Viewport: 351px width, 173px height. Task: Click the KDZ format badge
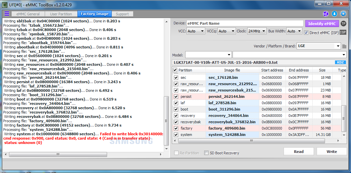coord(340,62)
